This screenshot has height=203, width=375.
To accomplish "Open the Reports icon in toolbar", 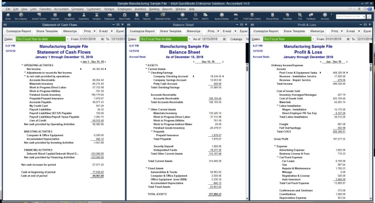I will (147, 16).
